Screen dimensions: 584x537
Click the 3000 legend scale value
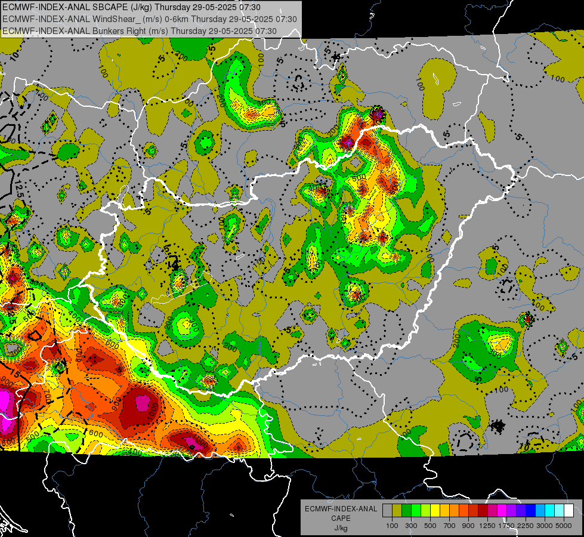[x=545, y=526]
